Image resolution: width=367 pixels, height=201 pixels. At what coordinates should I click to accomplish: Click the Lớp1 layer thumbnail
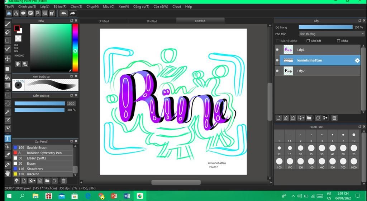tap(288, 50)
